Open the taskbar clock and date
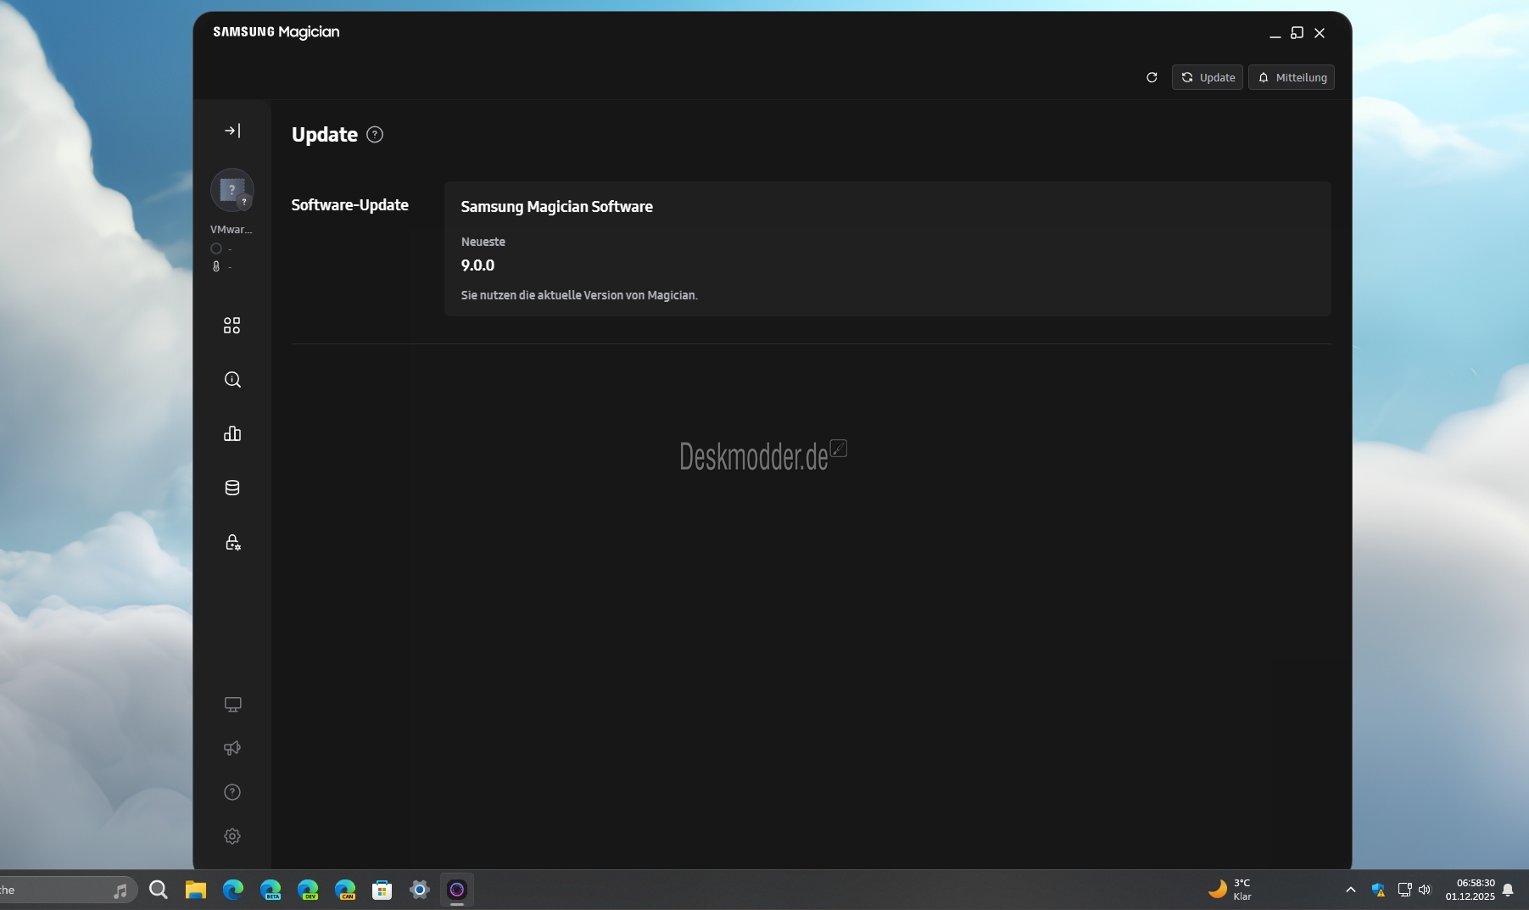This screenshot has height=910, width=1529. 1470,890
